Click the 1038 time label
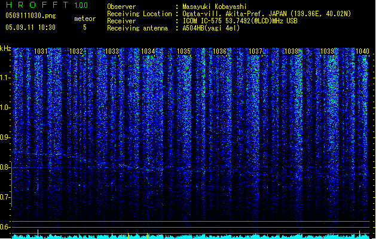This screenshot has width=376, height=239. tap(291, 51)
